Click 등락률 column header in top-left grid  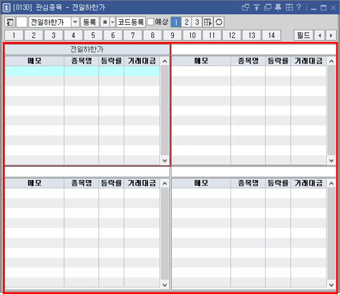pyautogui.click(x=112, y=61)
